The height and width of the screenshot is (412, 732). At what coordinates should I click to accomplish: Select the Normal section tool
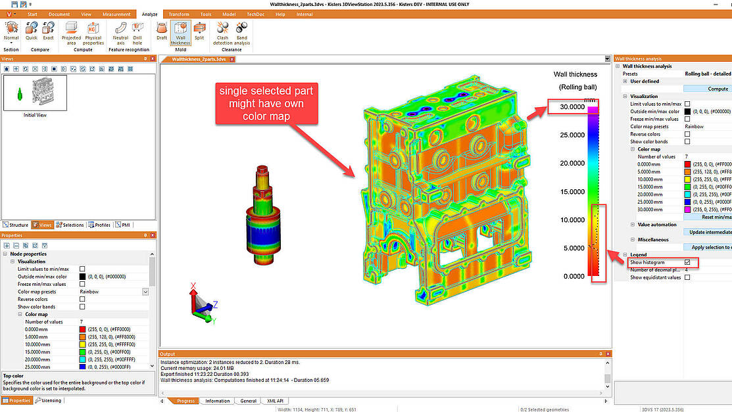click(11, 33)
